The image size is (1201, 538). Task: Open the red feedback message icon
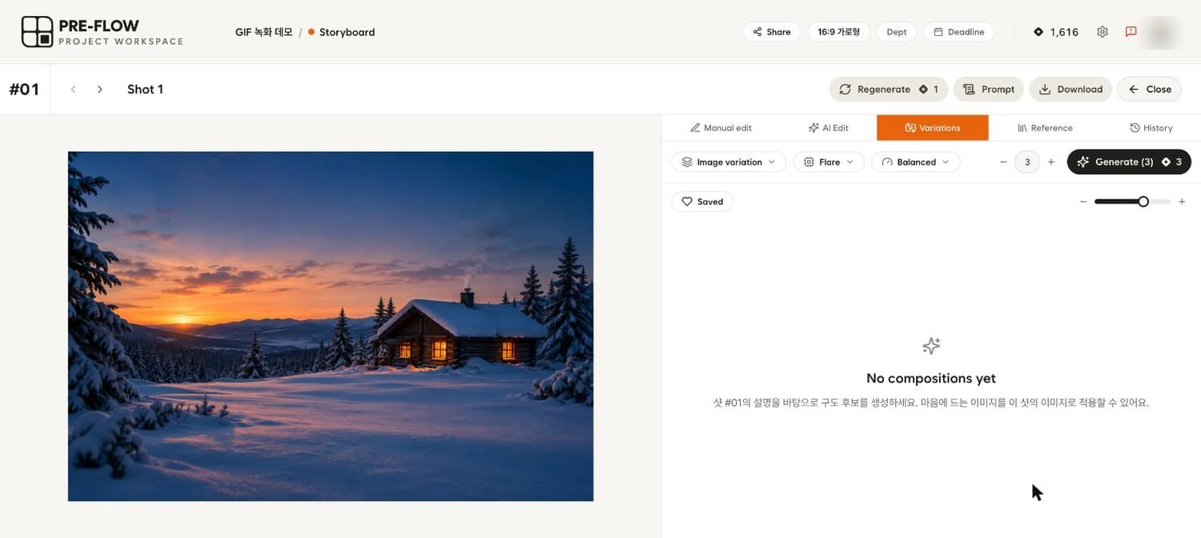pos(1131,32)
